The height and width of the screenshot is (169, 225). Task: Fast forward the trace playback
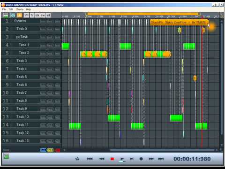pos(151,159)
